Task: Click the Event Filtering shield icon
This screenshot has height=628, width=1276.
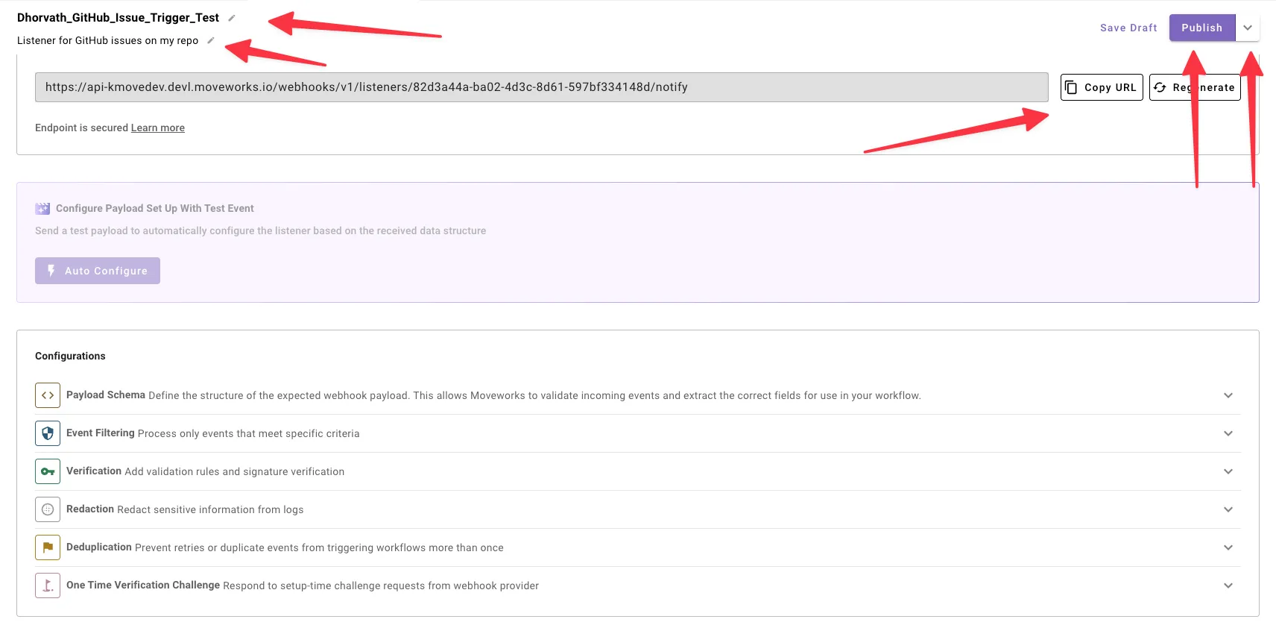Action: pyautogui.click(x=48, y=433)
